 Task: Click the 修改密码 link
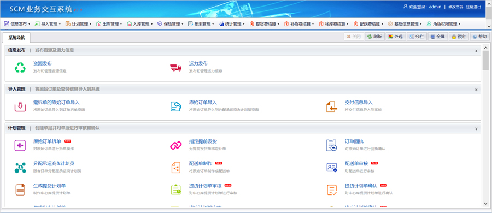pos(455,7)
